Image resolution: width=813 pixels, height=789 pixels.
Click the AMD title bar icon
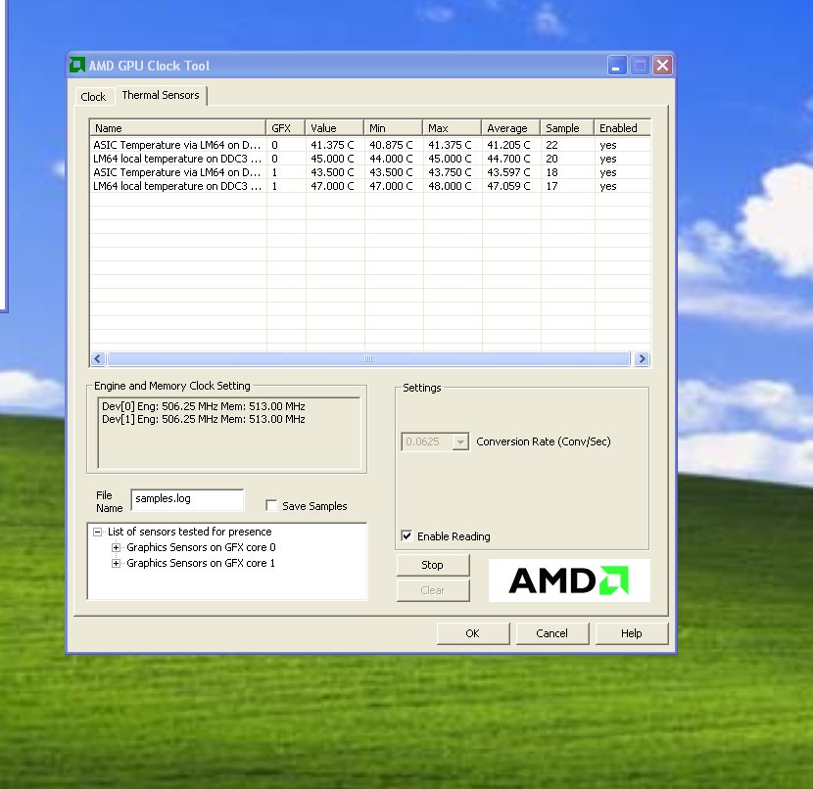(77, 66)
